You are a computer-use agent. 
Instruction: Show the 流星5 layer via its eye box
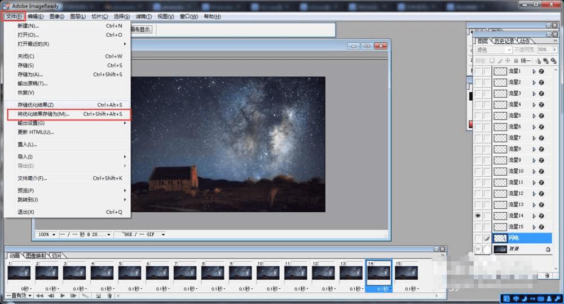tap(478, 116)
